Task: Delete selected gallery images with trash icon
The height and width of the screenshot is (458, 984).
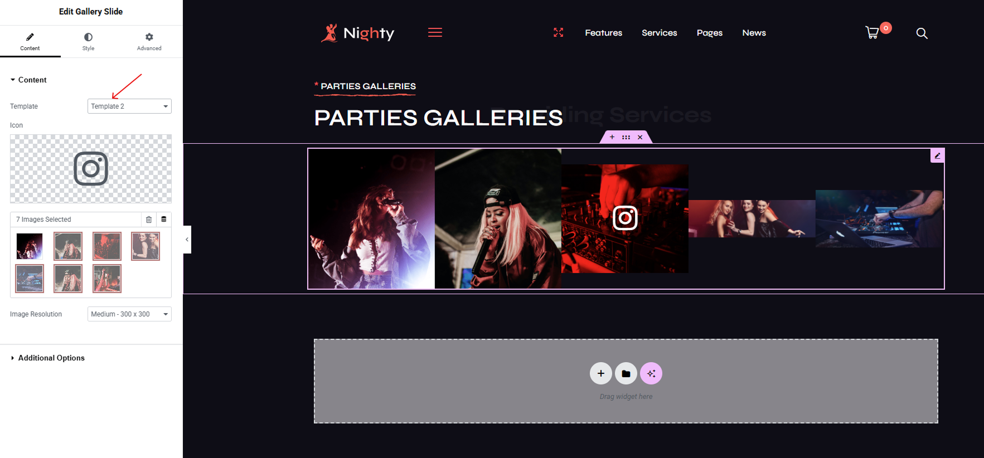Action: 149,220
